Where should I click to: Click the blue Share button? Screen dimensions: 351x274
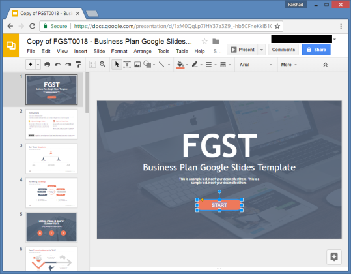pyautogui.click(x=316, y=50)
